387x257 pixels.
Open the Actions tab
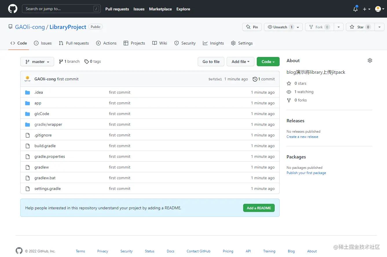click(x=106, y=43)
